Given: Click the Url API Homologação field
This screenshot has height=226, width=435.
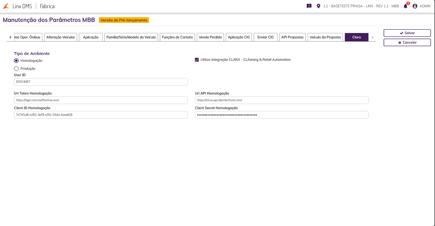Looking at the screenshot, I should (282, 100).
